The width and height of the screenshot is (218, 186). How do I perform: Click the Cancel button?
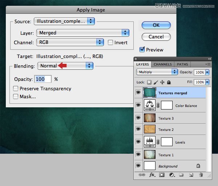[156, 37]
